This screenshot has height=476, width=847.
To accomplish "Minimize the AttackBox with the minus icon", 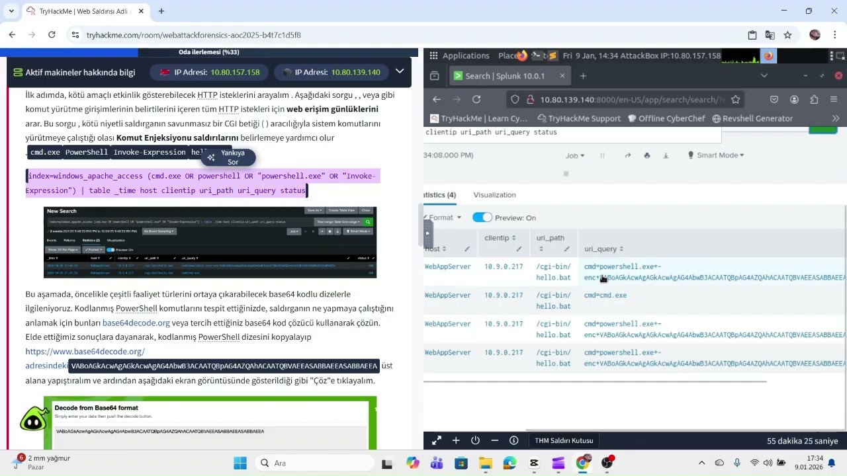I will (x=494, y=440).
